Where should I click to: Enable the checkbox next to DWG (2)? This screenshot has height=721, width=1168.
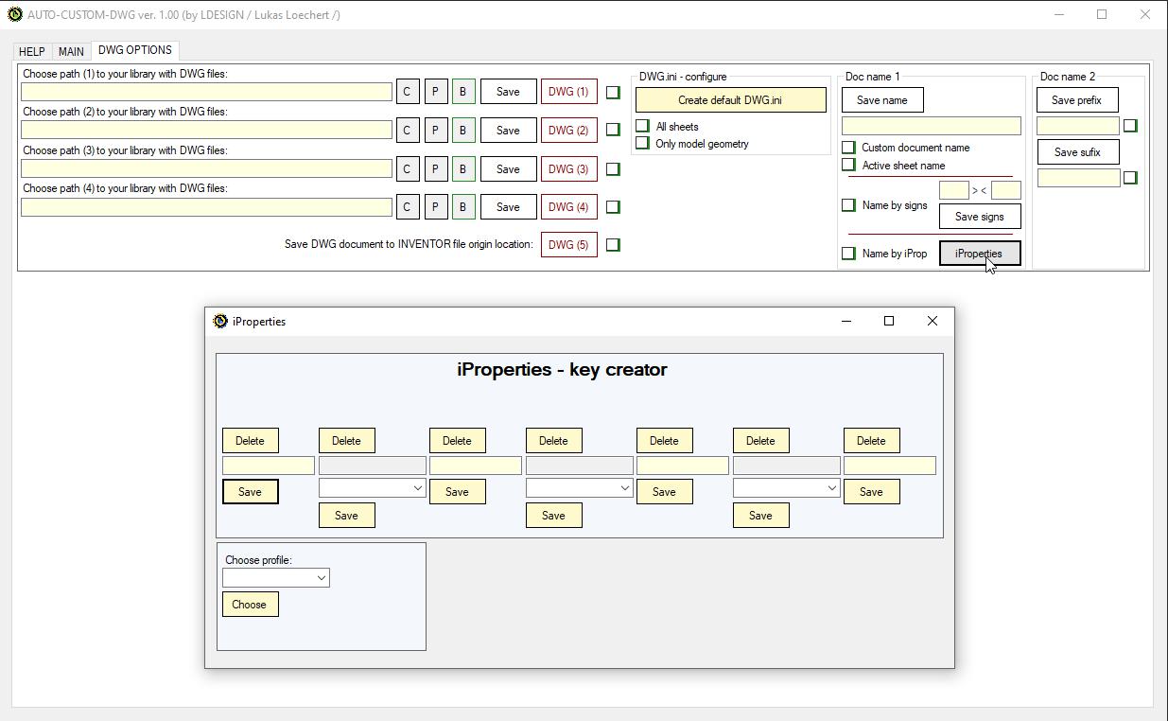click(x=613, y=130)
